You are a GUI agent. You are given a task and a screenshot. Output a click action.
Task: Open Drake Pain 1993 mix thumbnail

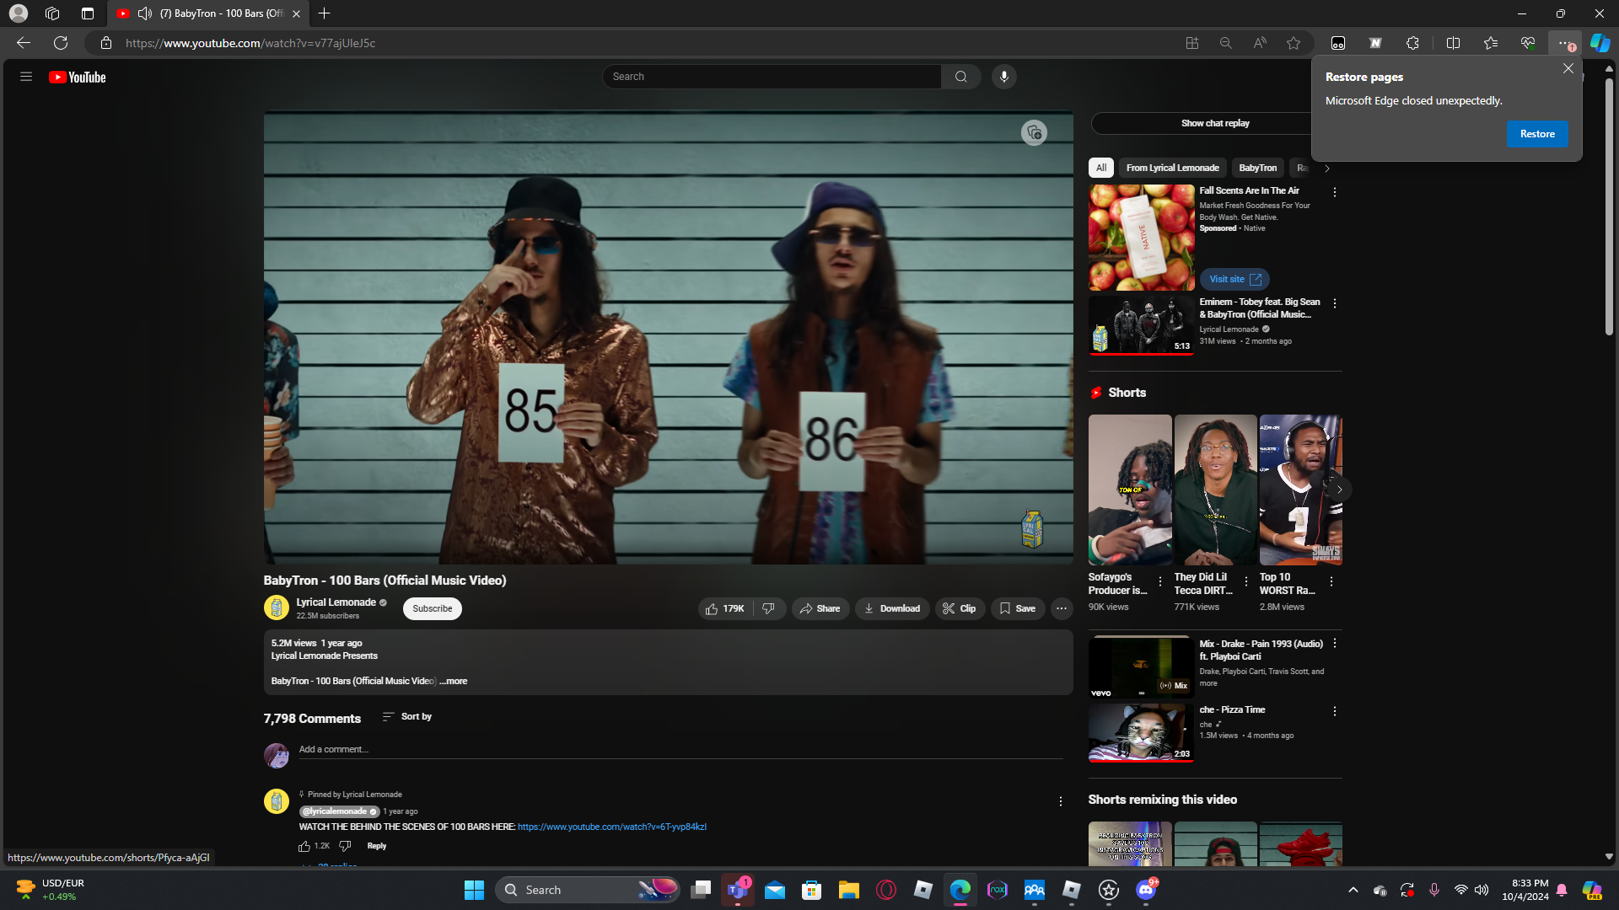click(1142, 666)
